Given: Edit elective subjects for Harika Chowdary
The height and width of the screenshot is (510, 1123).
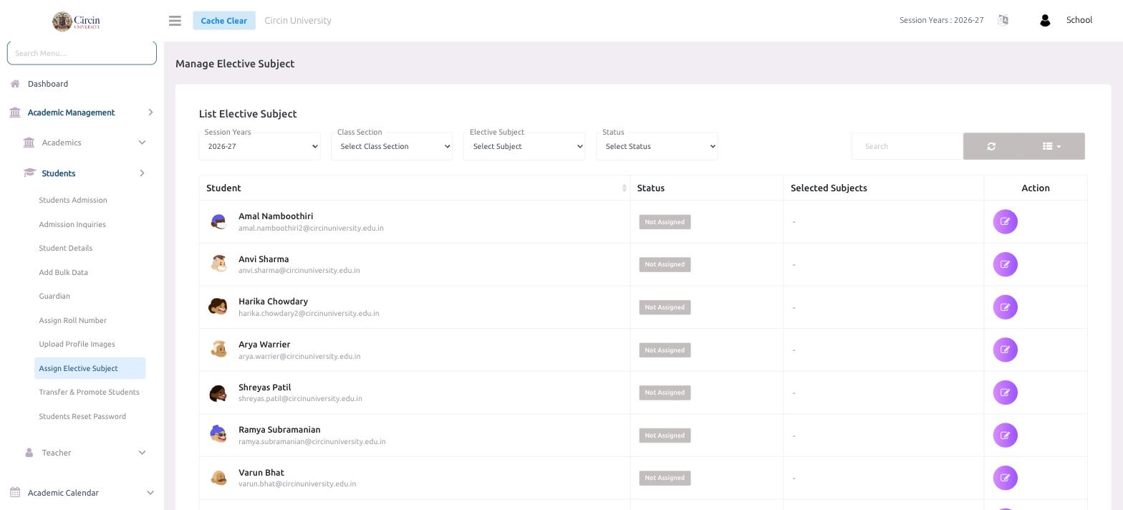Looking at the screenshot, I should coord(1006,307).
